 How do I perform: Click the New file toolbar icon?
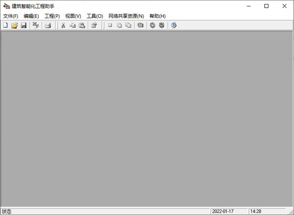[x=5, y=25]
